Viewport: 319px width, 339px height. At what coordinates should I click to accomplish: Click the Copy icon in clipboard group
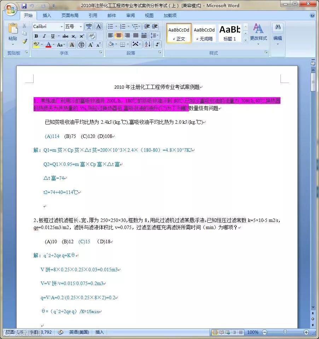(24, 33)
